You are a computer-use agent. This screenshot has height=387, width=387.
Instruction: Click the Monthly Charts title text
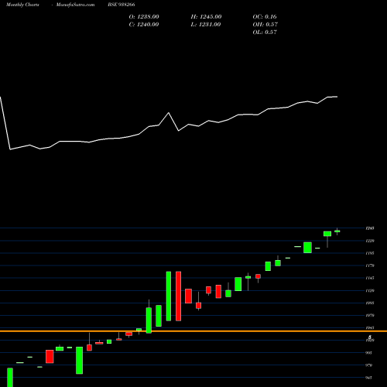pyautogui.click(x=22, y=5)
